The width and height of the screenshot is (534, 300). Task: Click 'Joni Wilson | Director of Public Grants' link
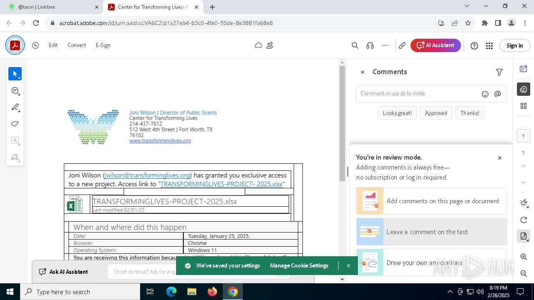click(173, 112)
